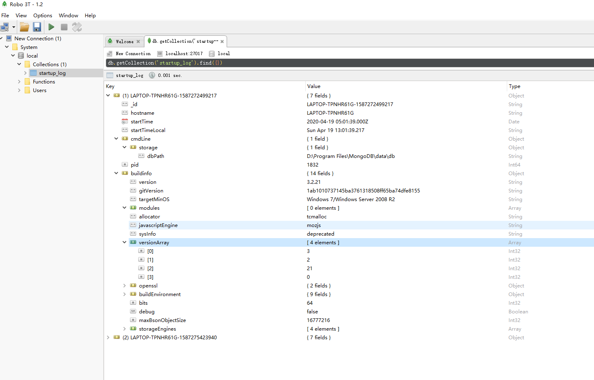Collapse the versionArray row
Viewport: 594px width, 380px height.
tap(125, 242)
